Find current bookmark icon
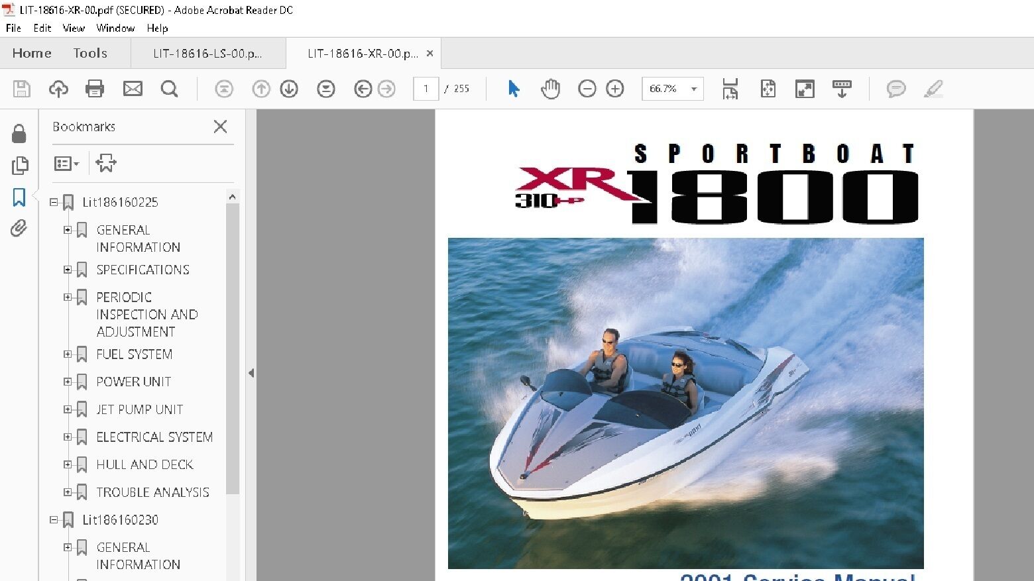Viewport: 1034px width, 581px height. point(106,163)
